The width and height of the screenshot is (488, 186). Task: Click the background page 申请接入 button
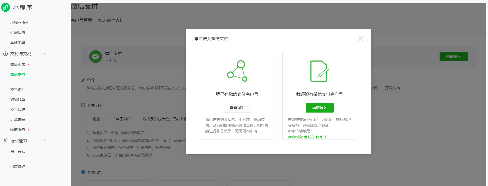(453, 57)
